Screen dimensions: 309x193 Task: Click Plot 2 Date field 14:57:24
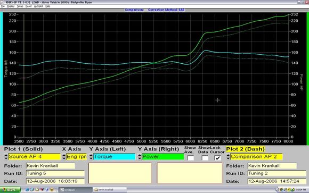tap(277, 181)
